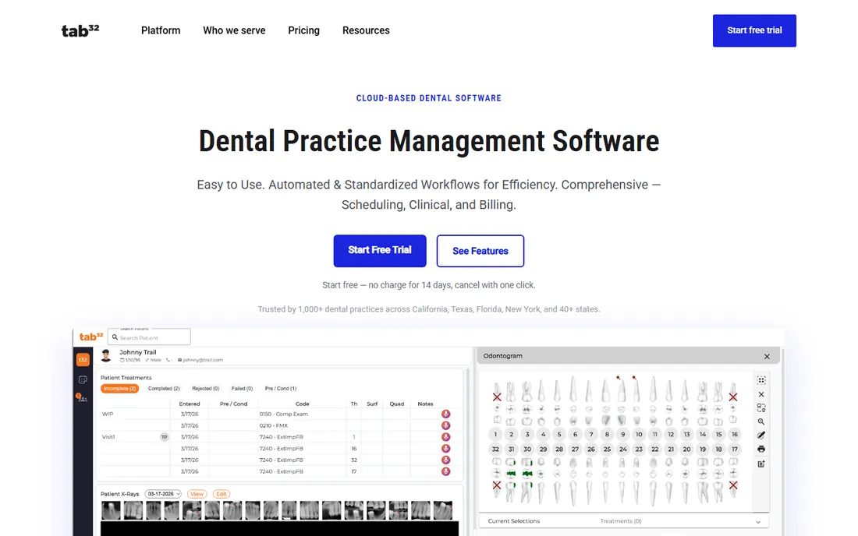Switch to the Pre / Cond (1) tab
858x536 pixels.
pyautogui.click(x=281, y=389)
